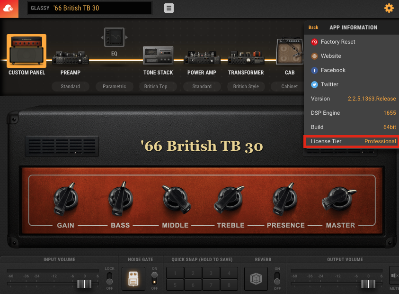Open the Transformer module
The image size is (399, 294).
[246, 57]
